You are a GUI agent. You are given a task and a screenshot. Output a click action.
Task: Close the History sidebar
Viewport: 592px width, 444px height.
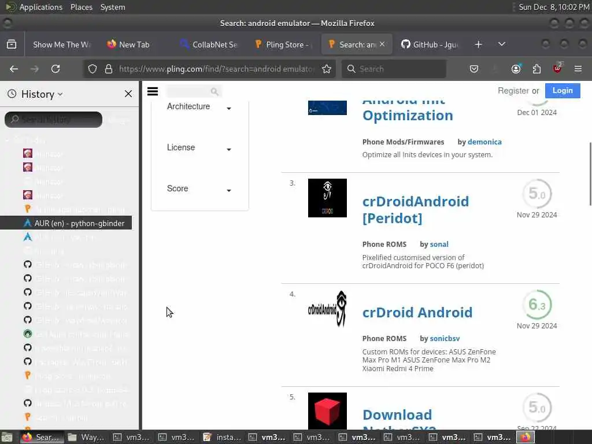pyautogui.click(x=128, y=94)
